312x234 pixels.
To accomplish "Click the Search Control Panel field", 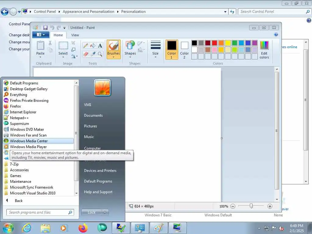I will coord(275,12).
